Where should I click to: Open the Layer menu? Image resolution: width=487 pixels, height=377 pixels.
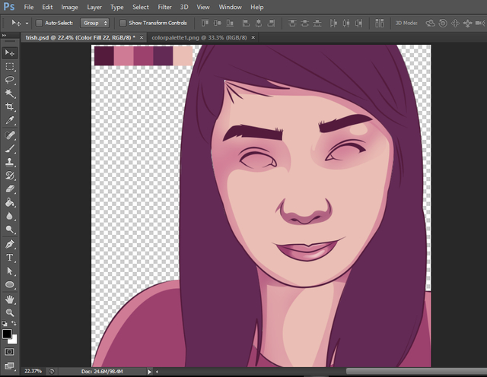(x=94, y=7)
